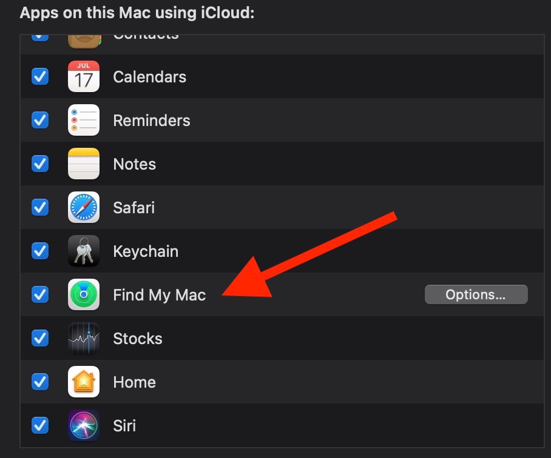Viewport: 551px width, 458px height.
Task: Click the Stocks chart icon
Action: click(x=84, y=338)
